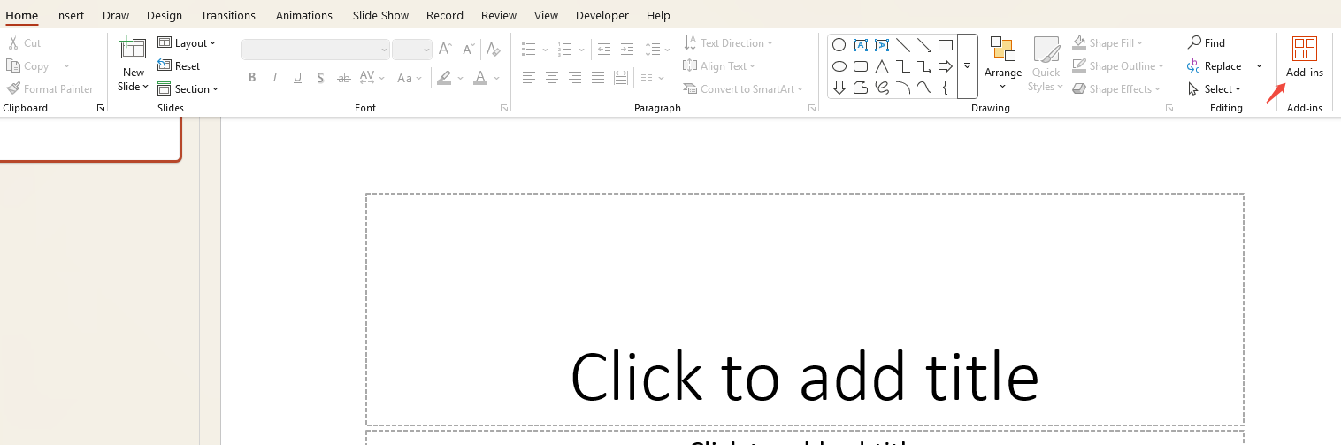
Task: Toggle Text Shadow
Action: 320,78
